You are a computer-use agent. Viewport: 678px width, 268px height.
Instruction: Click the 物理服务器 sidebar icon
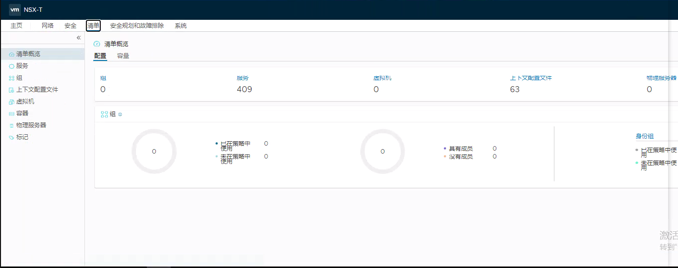[x=11, y=126]
